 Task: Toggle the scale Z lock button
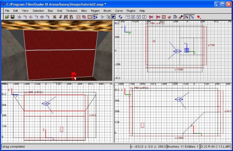tap(144, 17)
